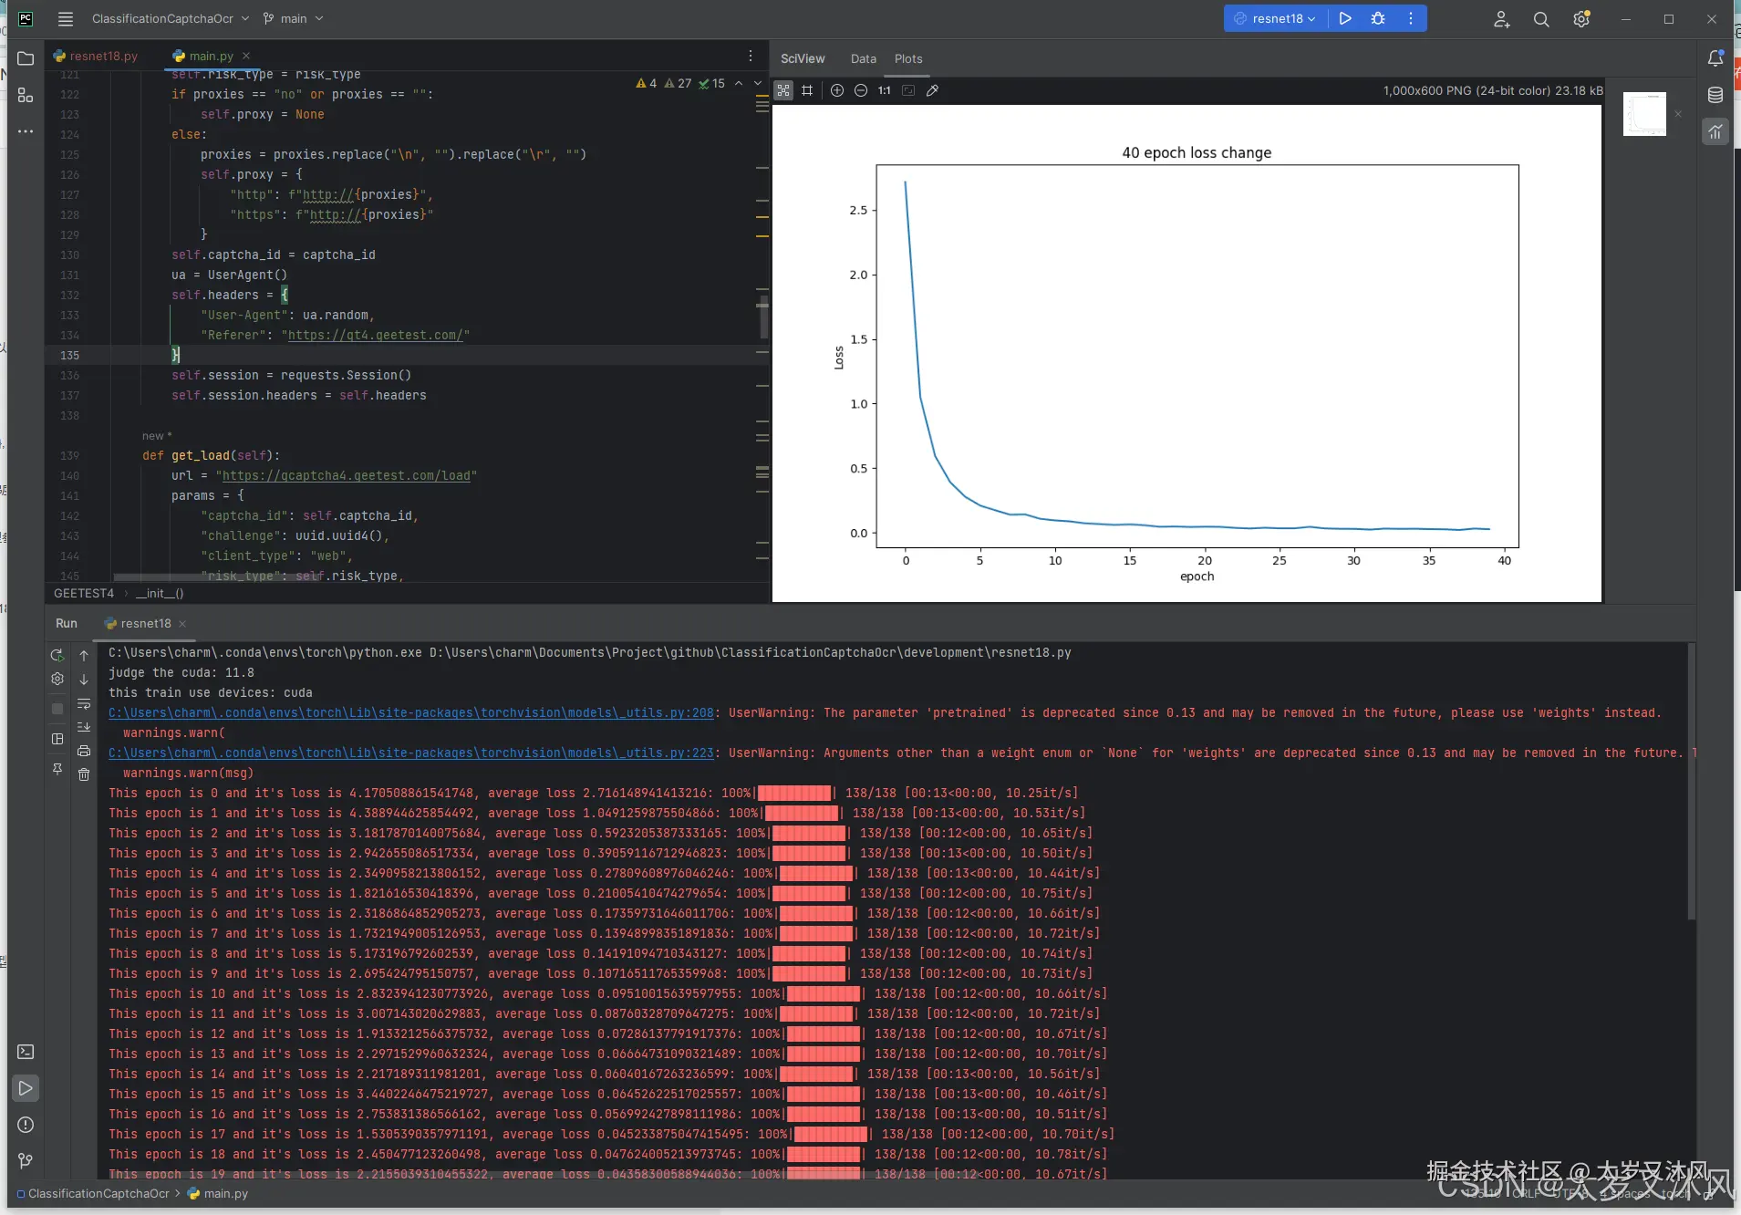Jump up the stack trace with up arrow
Screen dimensions: 1741x1215
(84, 655)
